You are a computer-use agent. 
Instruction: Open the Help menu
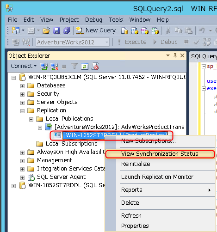pyautogui.click(x=163, y=20)
